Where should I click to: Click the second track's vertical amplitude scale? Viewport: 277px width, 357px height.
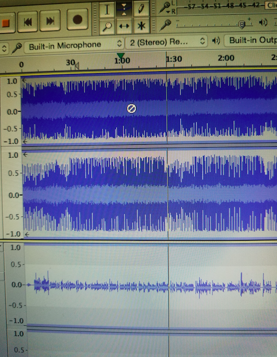click(x=16, y=284)
